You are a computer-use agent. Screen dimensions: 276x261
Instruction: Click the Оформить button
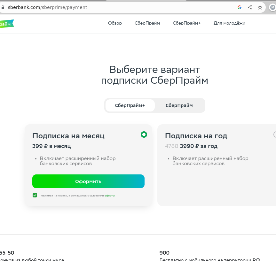pos(88,181)
